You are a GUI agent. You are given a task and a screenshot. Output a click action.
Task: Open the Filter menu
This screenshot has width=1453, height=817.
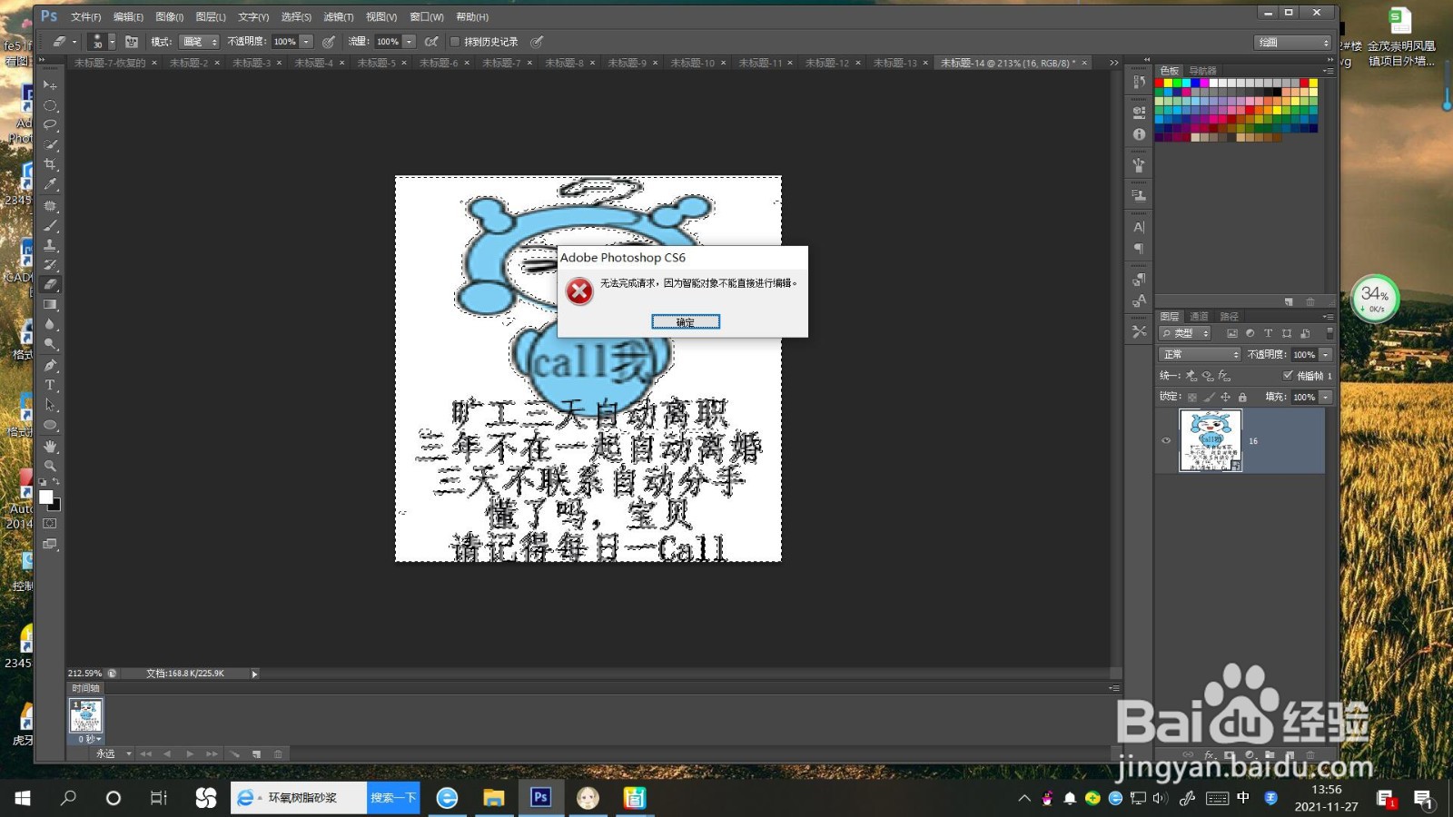click(338, 17)
